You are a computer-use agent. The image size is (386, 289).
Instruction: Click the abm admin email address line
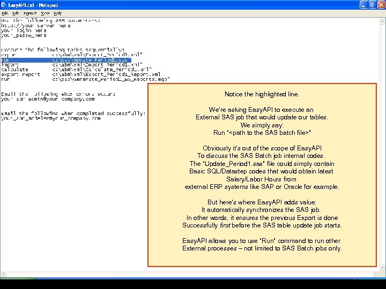[x=48, y=99]
